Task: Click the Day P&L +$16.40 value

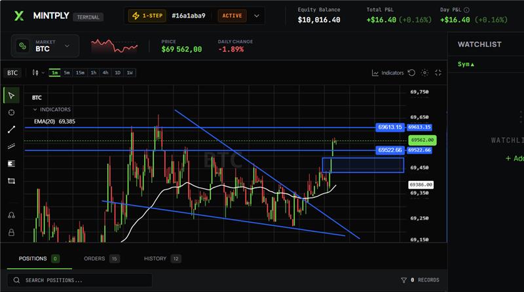Action: 455,20
